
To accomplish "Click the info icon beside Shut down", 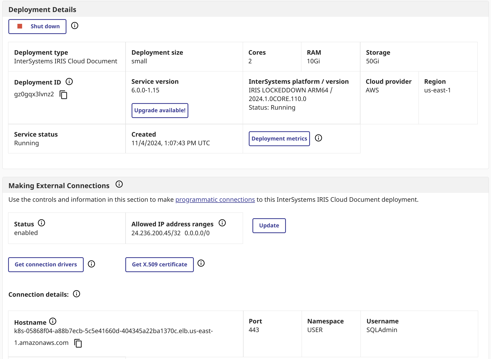I will point(75,26).
